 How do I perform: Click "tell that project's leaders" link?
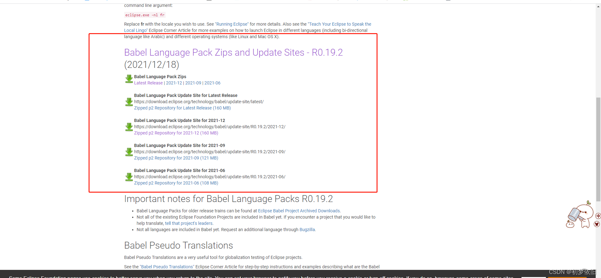point(189,223)
